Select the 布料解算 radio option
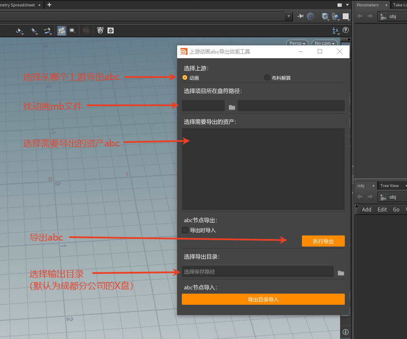Screen dimensions: 407x339 pyautogui.click(x=267, y=77)
